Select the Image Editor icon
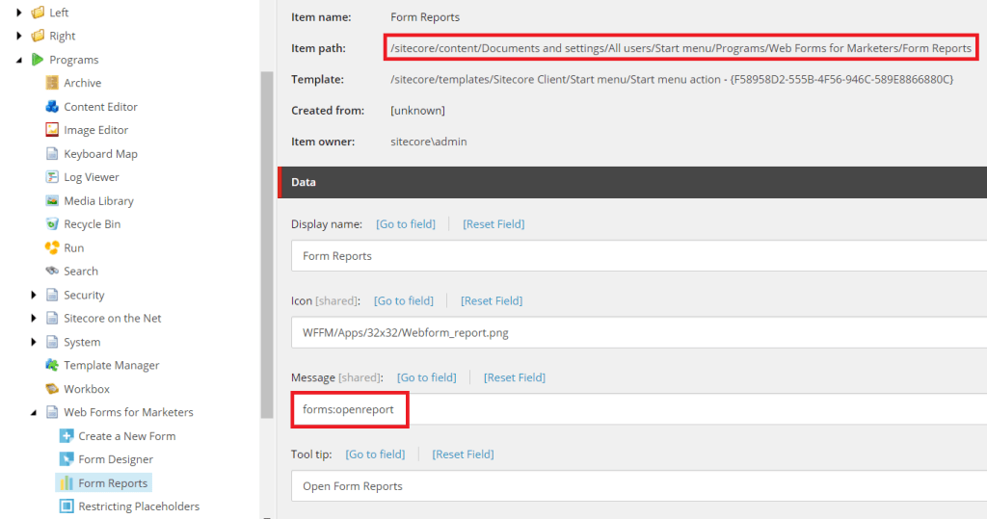987x519 pixels. pyautogui.click(x=52, y=130)
